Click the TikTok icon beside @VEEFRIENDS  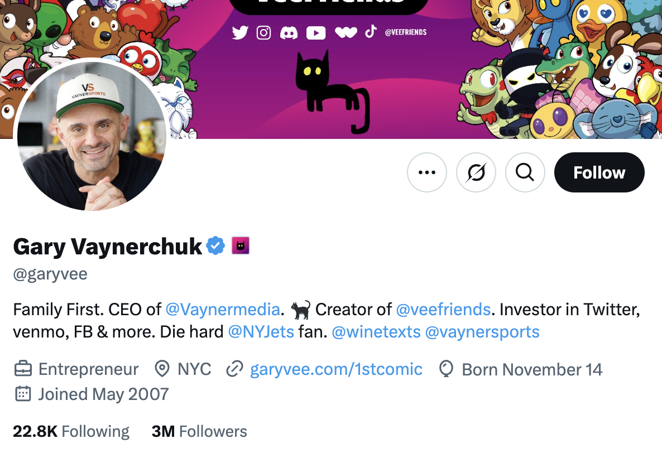point(371,32)
